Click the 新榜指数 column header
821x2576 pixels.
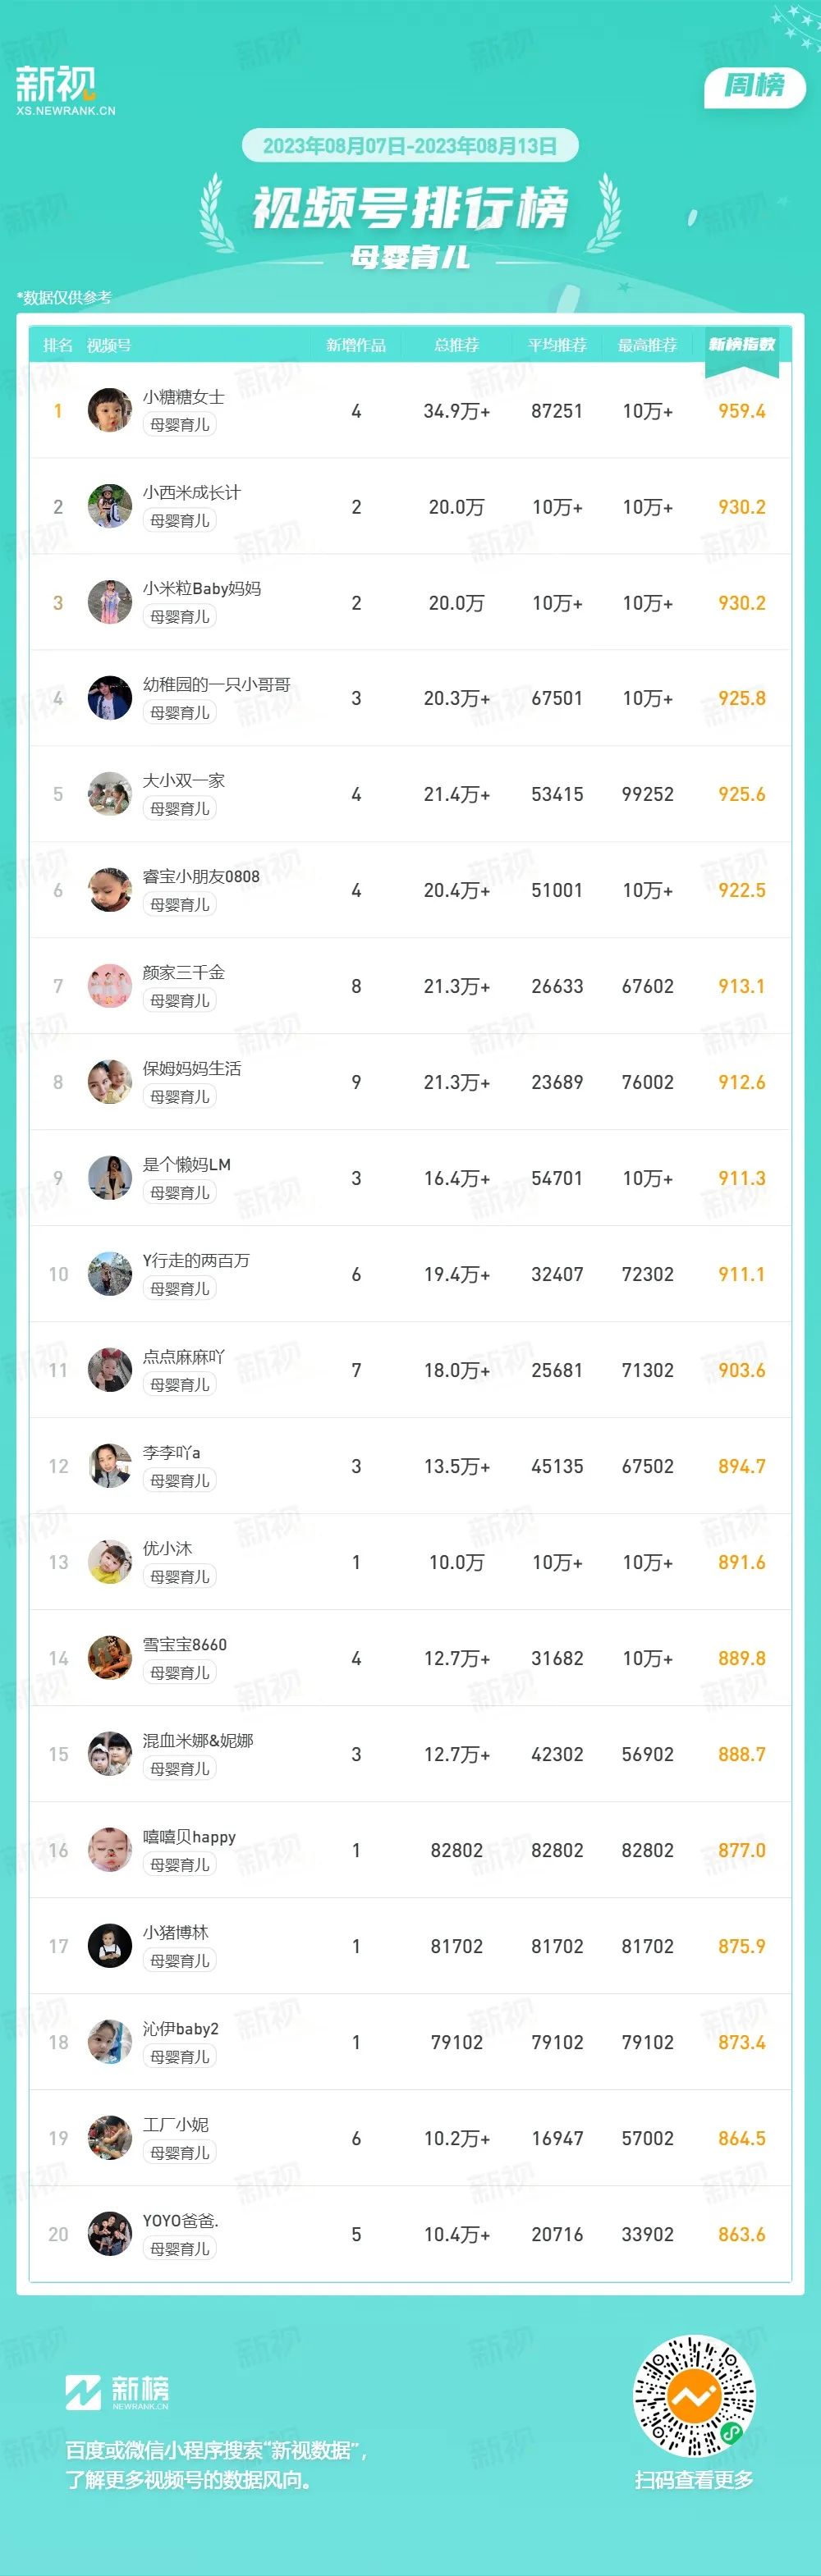coord(742,344)
